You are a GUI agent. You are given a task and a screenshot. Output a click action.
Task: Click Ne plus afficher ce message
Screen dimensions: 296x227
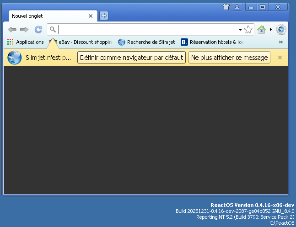point(229,58)
